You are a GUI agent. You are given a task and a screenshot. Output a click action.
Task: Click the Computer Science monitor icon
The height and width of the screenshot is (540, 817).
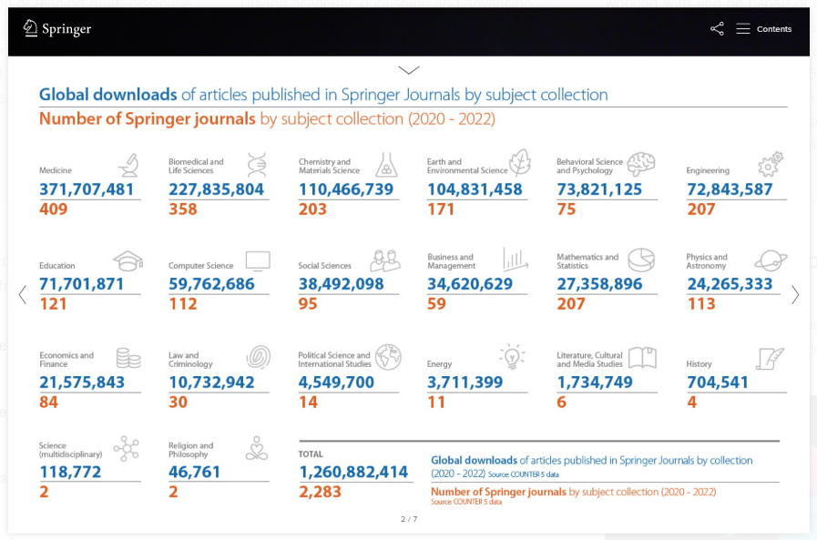pyautogui.click(x=258, y=260)
